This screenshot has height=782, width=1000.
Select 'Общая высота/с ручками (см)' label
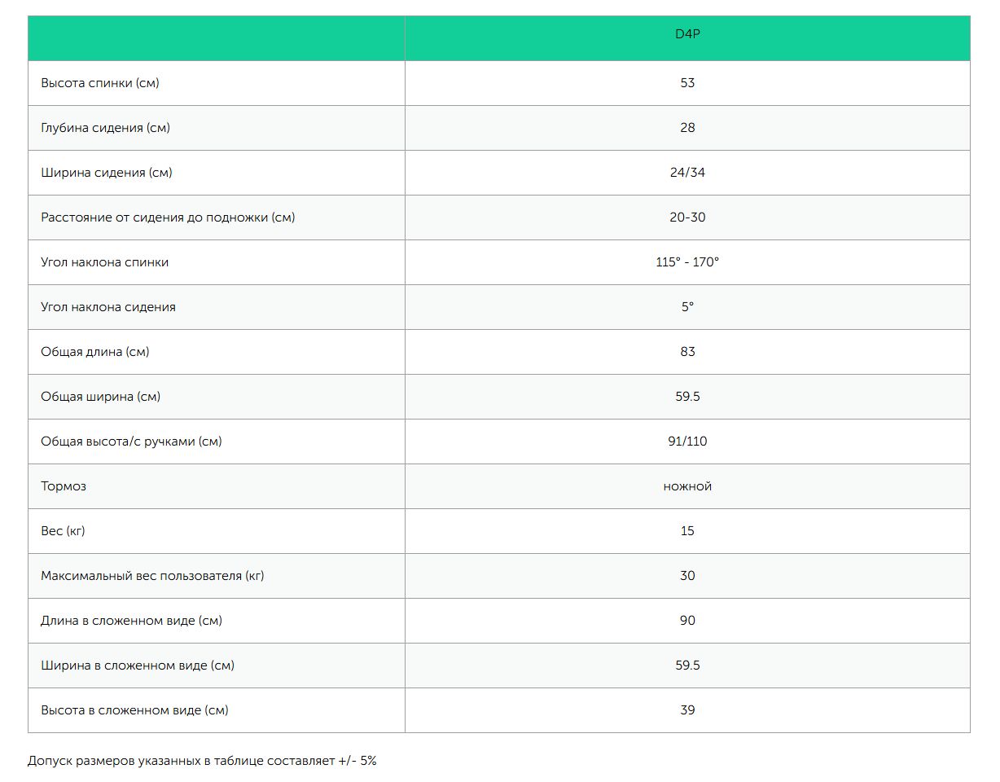pos(131,442)
